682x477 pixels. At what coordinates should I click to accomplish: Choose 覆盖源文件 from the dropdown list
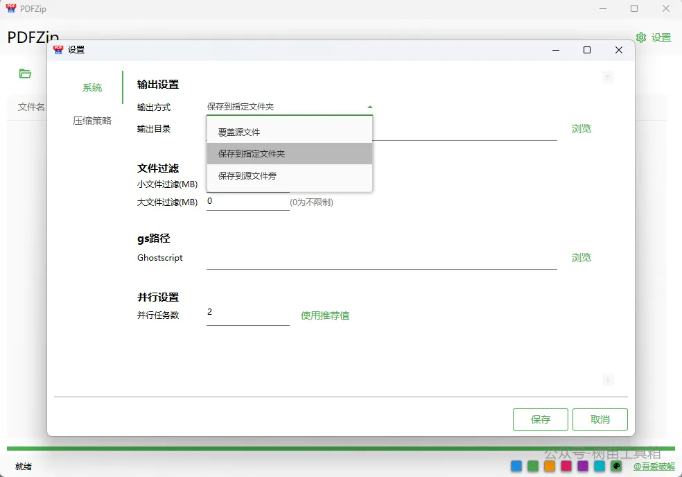click(x=290, y=132)
